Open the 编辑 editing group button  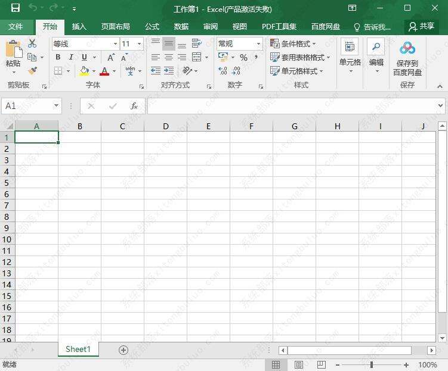[376, 56]
